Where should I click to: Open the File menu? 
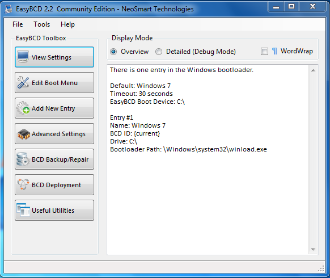(x=18, y=24)
